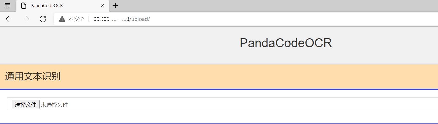Open the tab actions menu icon
Screen dimensions: 438x124
click(x=7, y=6)
